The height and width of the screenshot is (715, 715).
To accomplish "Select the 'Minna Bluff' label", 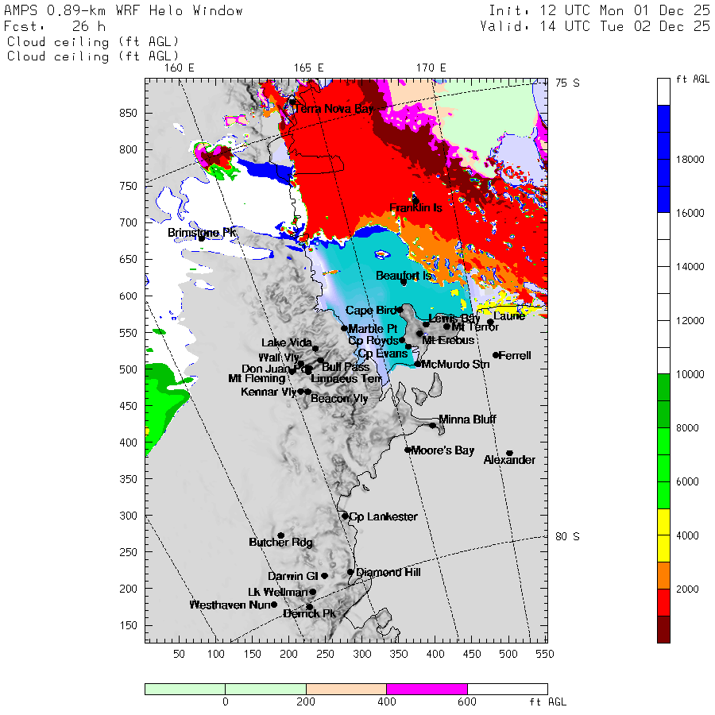I will pyautogui.click(x=467, y=419).
